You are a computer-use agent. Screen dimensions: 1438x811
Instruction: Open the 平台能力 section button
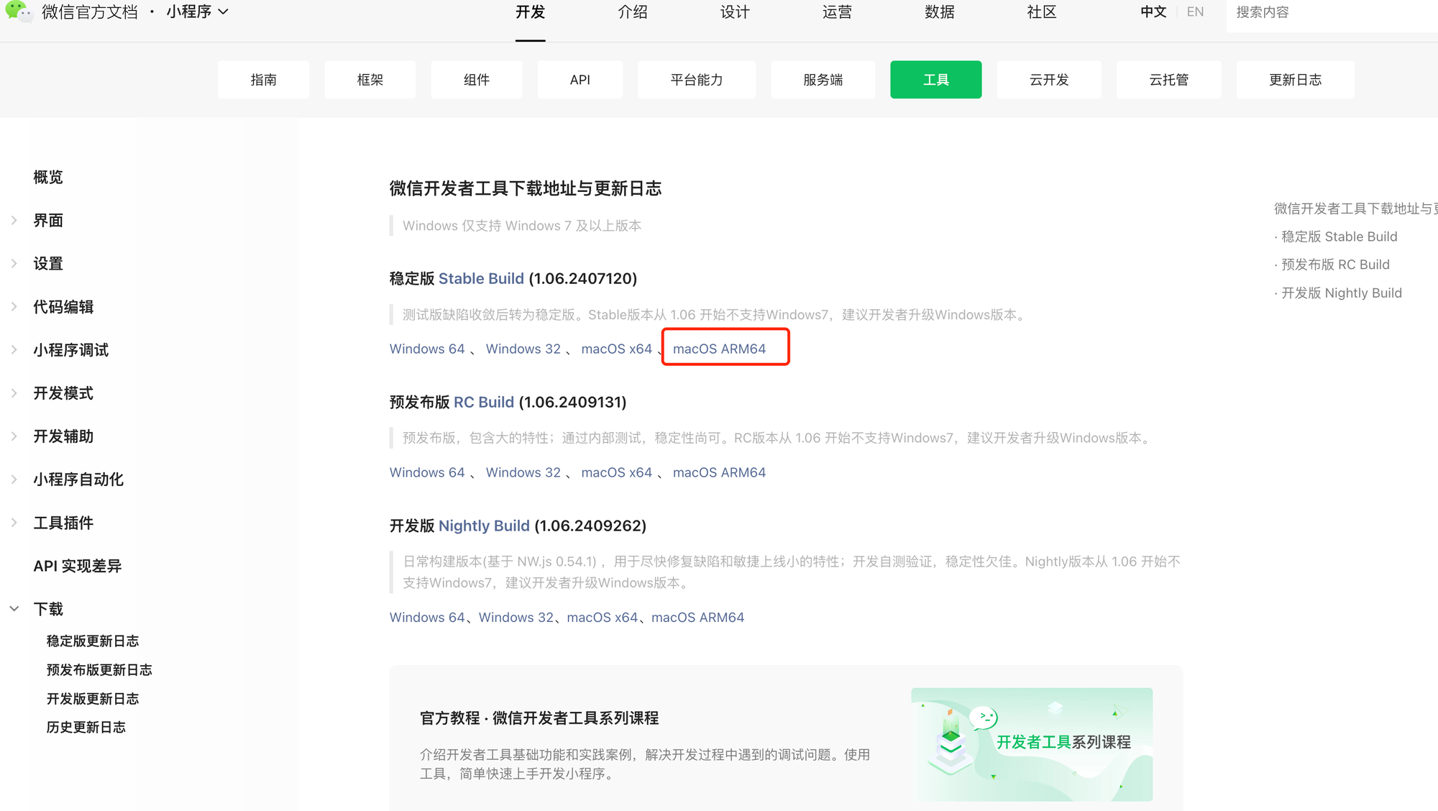(x=696, y=80)
